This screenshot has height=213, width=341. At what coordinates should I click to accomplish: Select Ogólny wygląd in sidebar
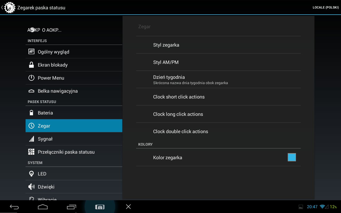point(74,52)
